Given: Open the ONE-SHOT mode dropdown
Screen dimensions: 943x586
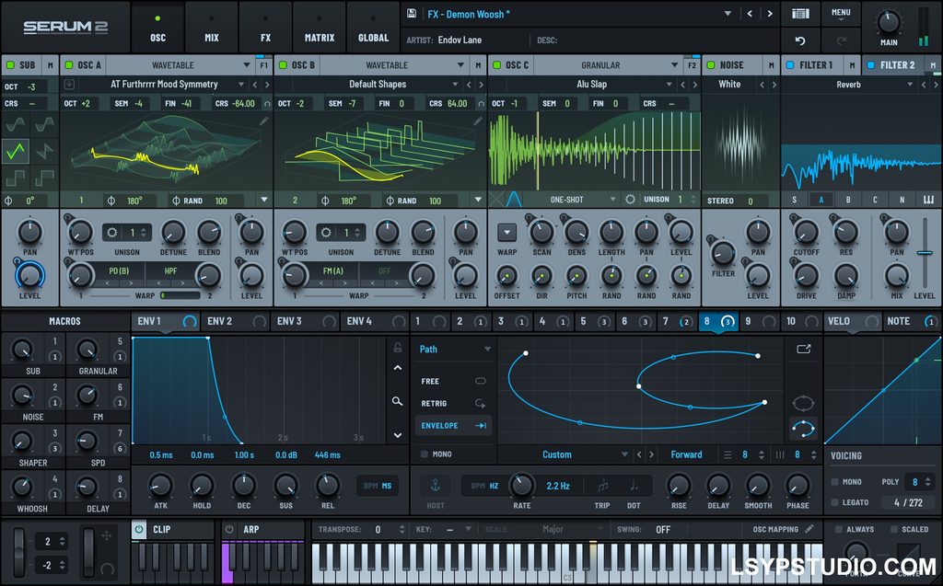Looking at the screenshot, I should click(612, 200).
